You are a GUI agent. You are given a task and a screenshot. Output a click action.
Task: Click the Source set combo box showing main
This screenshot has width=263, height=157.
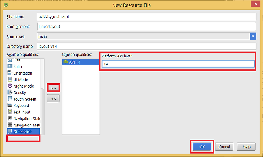[x=146, y=36]
